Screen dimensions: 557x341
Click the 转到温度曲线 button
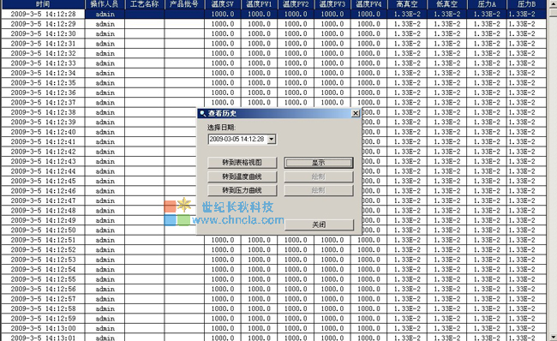(242, 176)
